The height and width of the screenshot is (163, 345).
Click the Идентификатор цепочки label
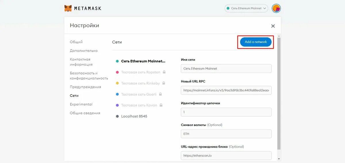(200, 103)
